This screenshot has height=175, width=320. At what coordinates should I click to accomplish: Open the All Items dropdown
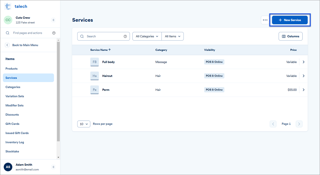point(173,36)
